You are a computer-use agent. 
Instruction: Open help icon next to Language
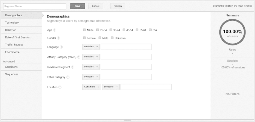pos(61,47)
